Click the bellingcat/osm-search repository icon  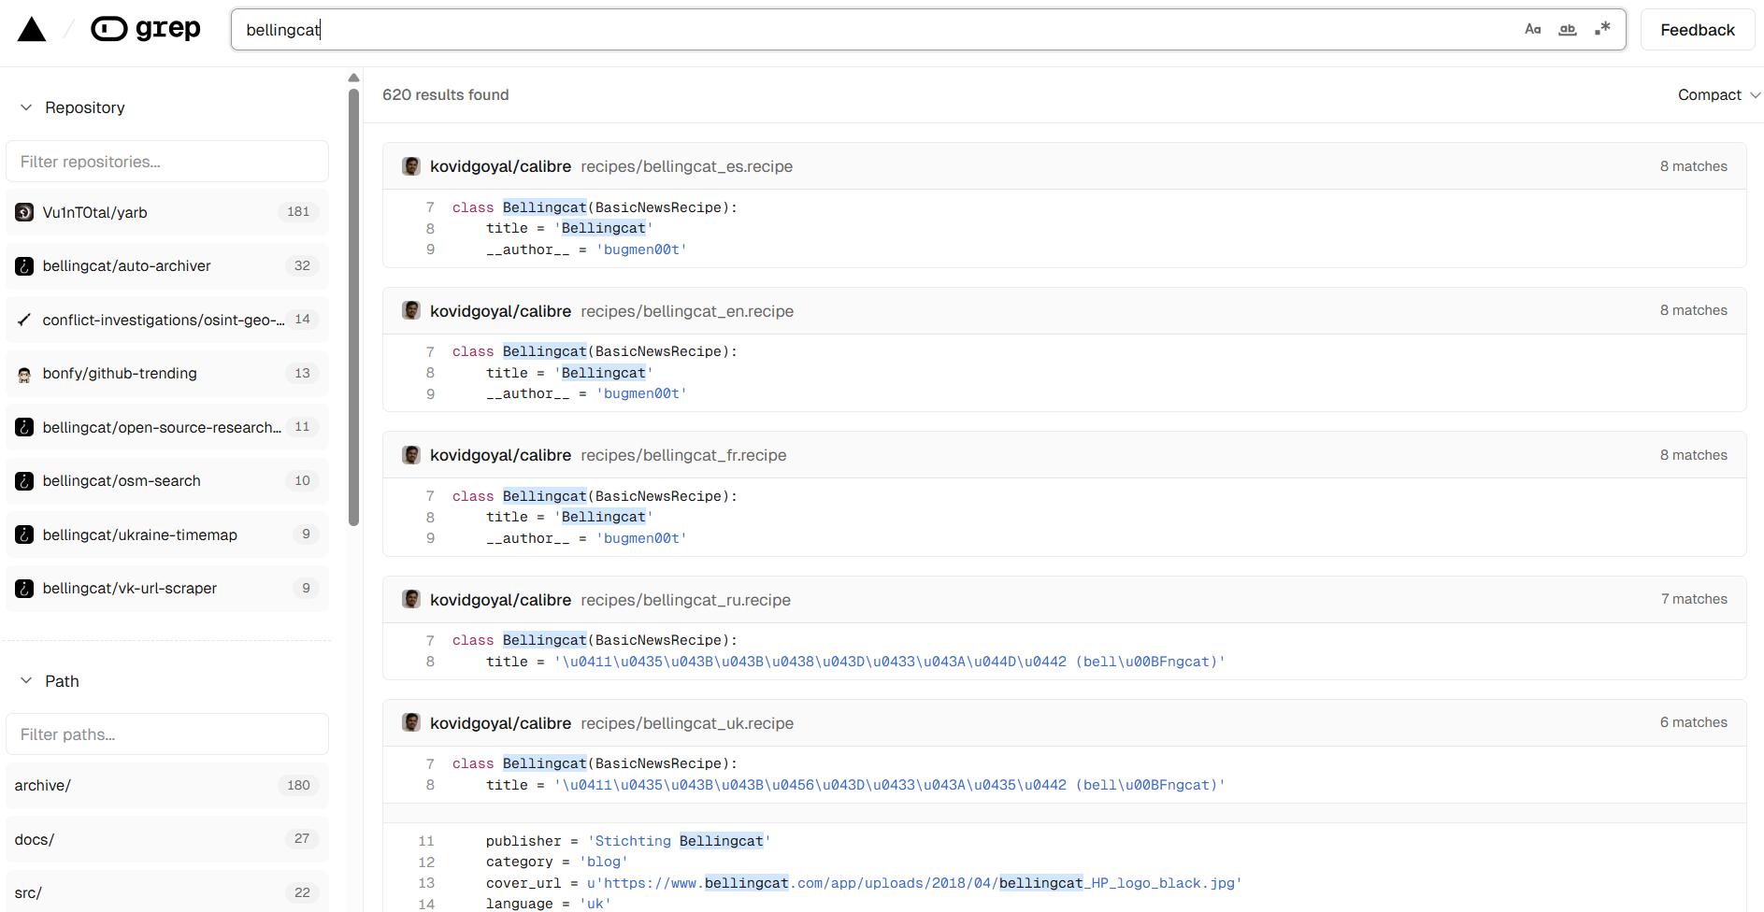24,481
